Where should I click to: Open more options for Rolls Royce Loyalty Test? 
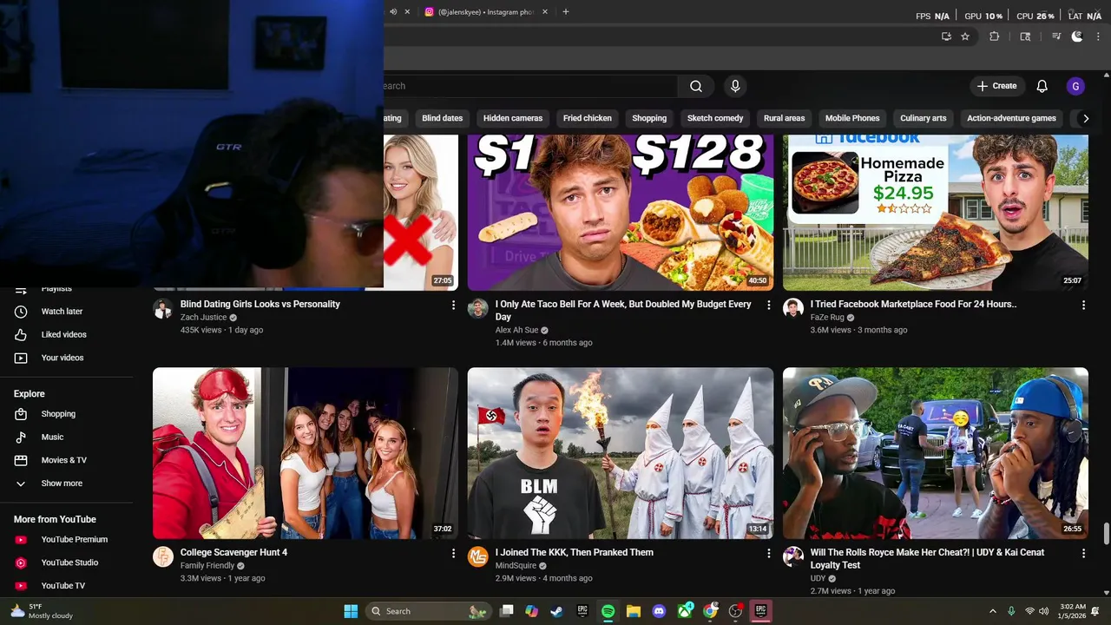(x=1083, y=553)
